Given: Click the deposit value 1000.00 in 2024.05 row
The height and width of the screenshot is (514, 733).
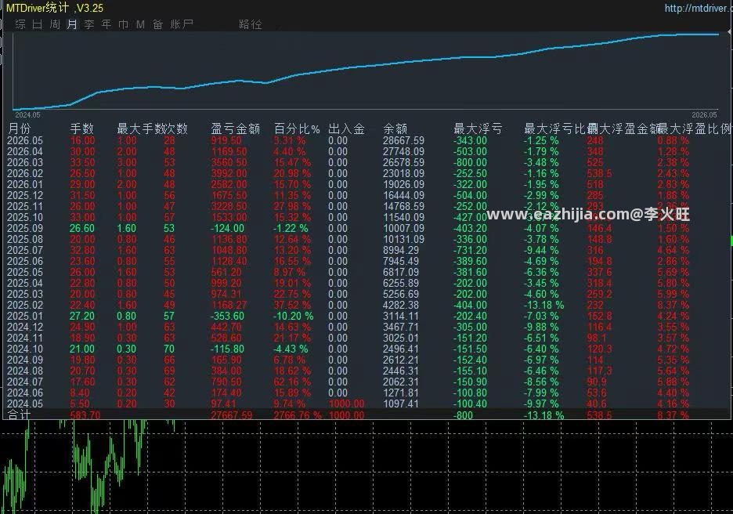Looking at the screenshot, I should [x=346, y=404].
